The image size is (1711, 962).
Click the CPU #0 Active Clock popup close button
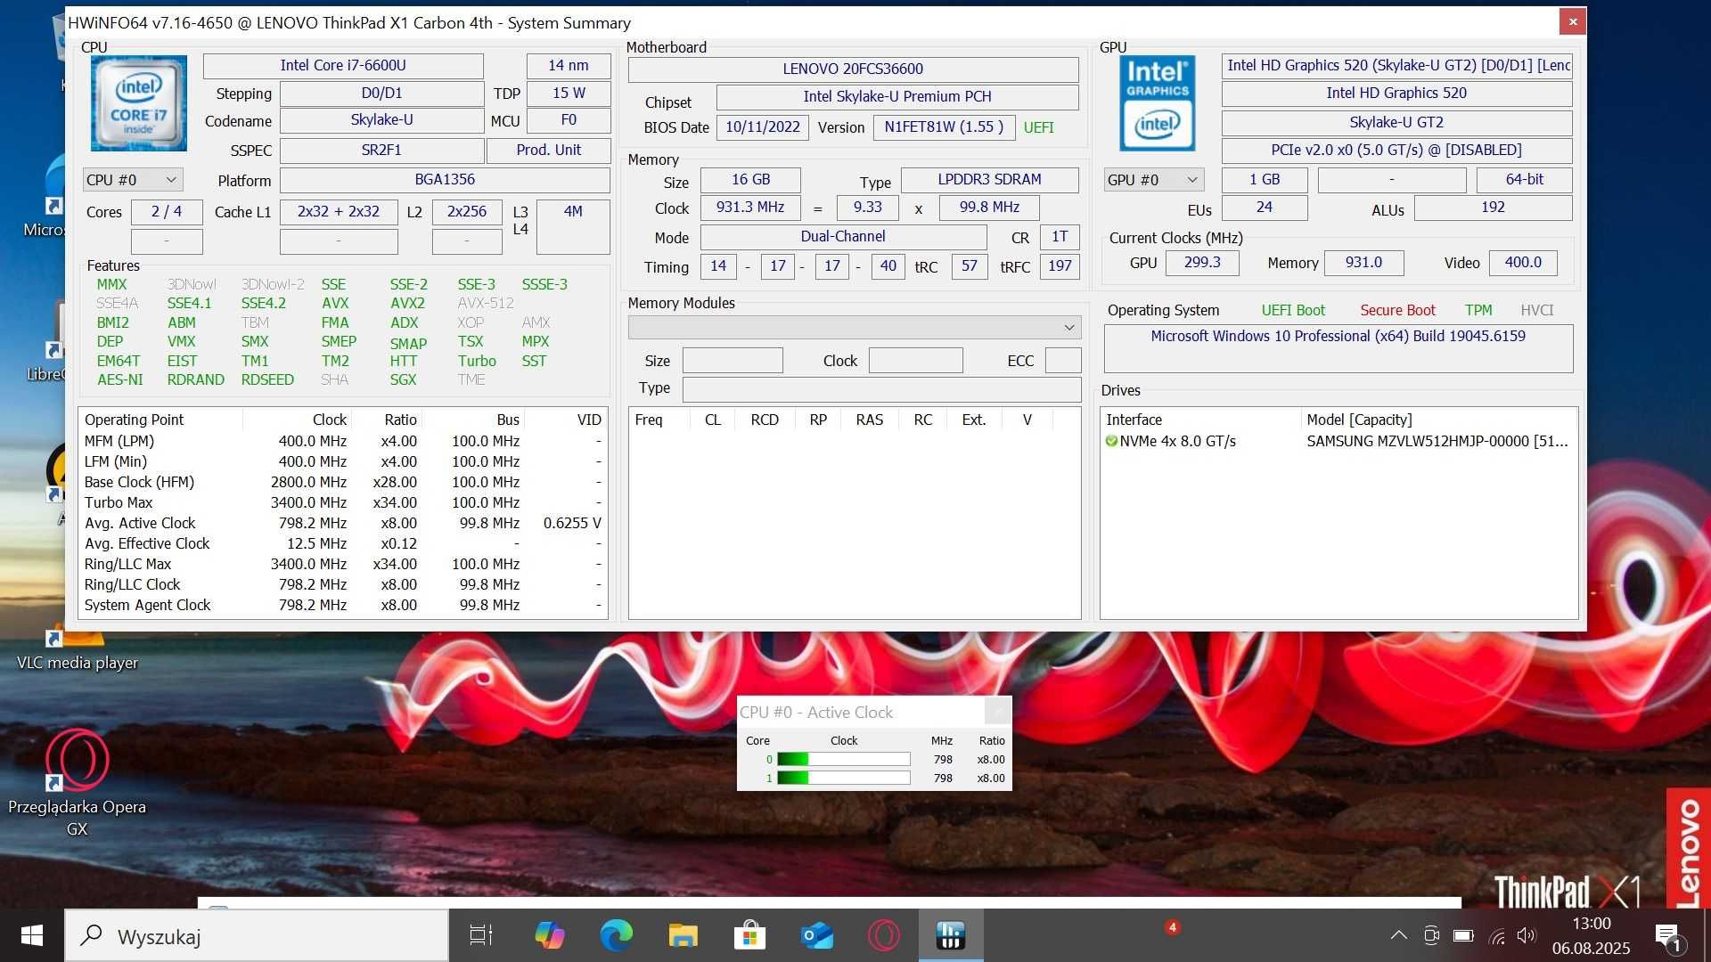pyautogui.click(x=998, y=711)
